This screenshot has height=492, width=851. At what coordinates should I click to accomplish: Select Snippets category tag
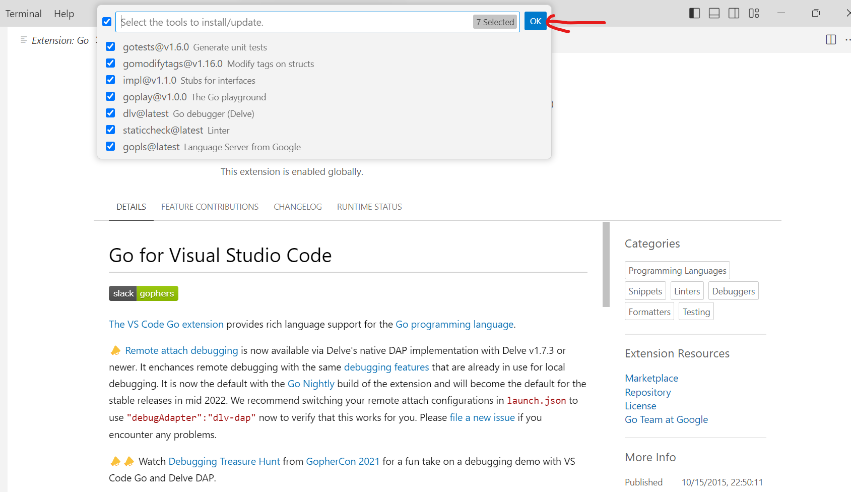(x=645, y=291)
